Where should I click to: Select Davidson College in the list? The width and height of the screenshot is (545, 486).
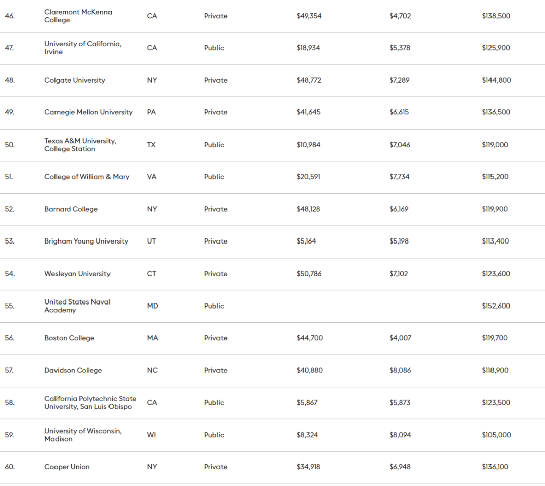coord(73,371)
